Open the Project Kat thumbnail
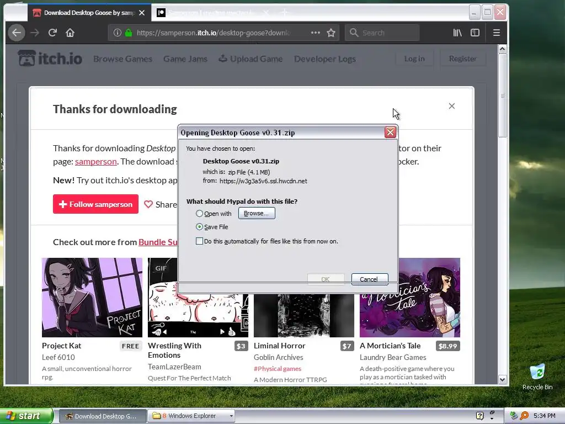Viewport: 565px width, 424px height. 92,298
